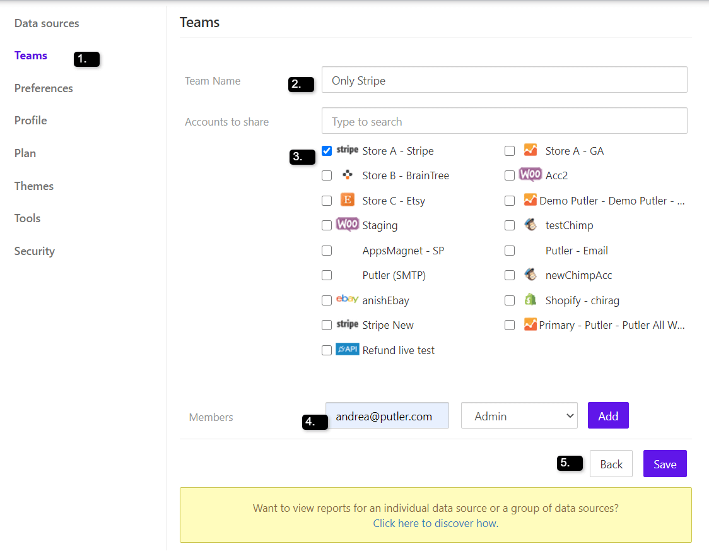The width and height of the screenshot is (709, 551).
Task: Select the Demo Putler checkbox
Action: click(x=510, y=201)
